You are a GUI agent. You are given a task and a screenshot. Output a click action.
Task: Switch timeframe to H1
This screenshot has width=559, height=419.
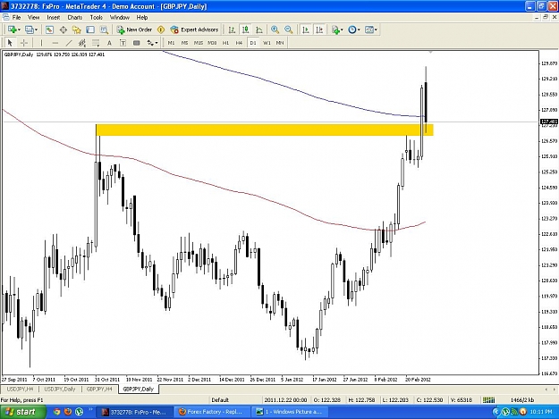[225, 43]
